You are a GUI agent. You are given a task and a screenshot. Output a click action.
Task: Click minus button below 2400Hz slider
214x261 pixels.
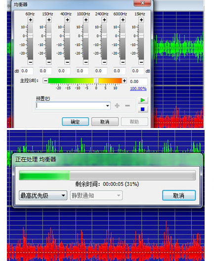tap(104, 62)
